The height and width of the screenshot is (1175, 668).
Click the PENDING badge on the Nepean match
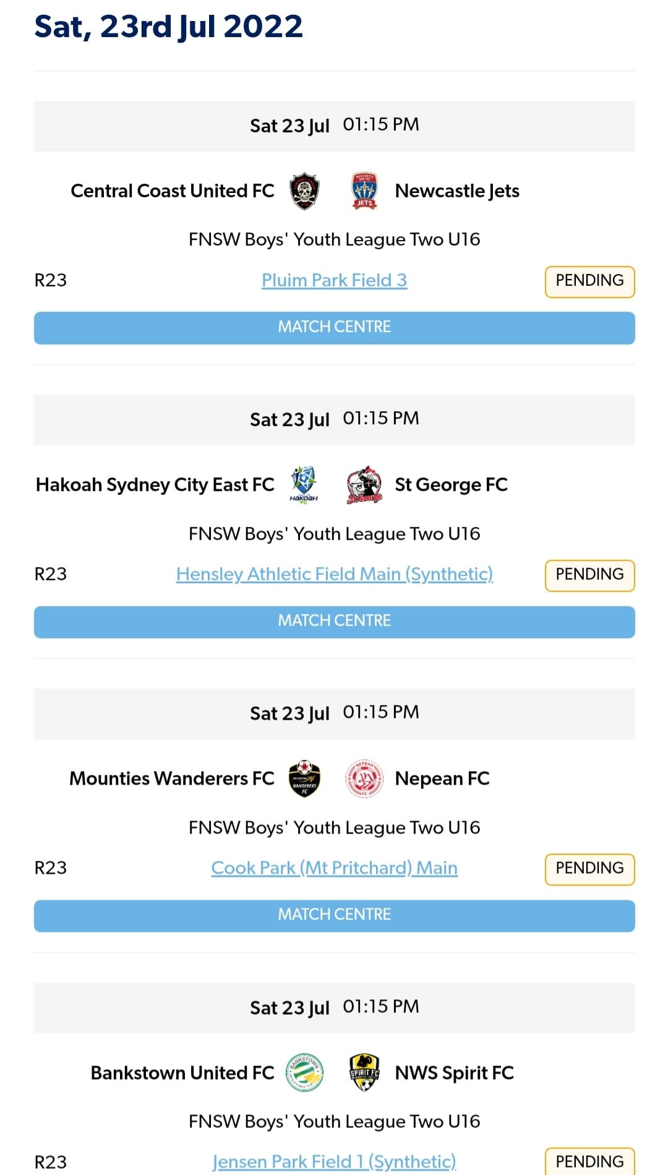[589, 868]
